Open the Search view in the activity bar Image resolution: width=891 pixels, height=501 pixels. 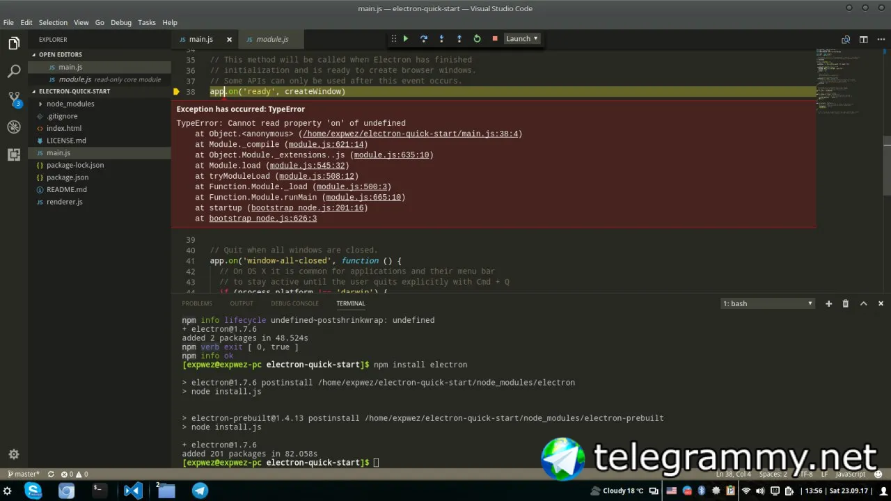click(x=13, y=71)
